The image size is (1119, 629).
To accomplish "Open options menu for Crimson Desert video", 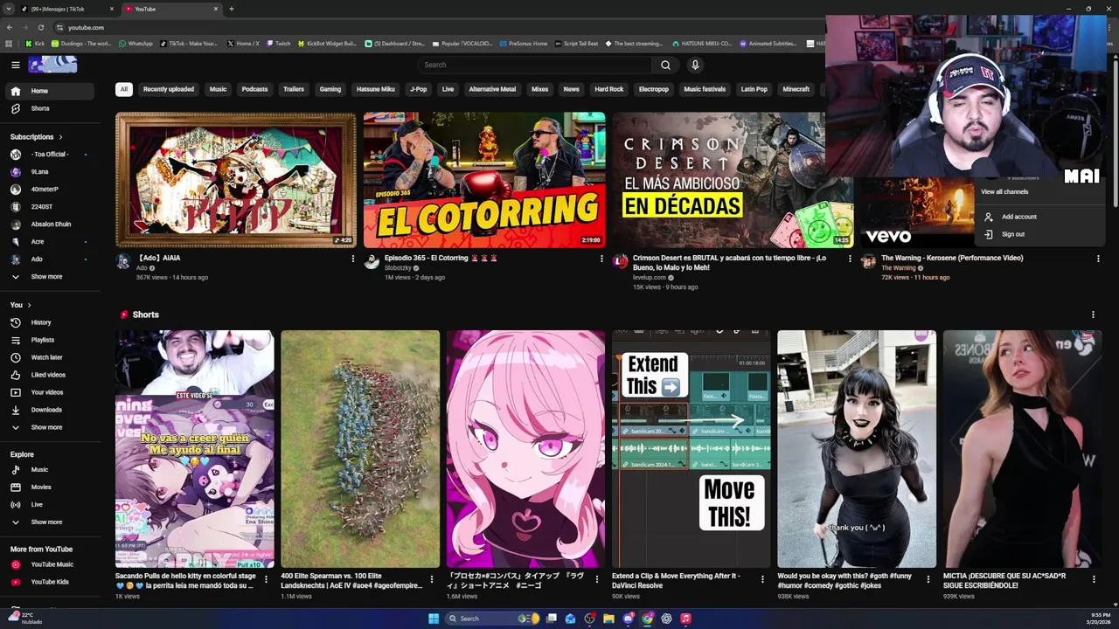I will (850, 259).
